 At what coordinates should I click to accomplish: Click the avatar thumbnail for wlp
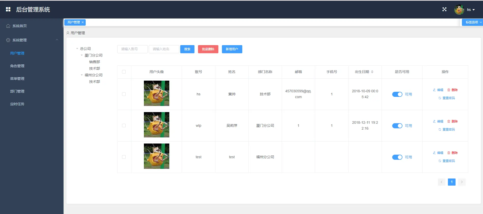pos(157,125)
